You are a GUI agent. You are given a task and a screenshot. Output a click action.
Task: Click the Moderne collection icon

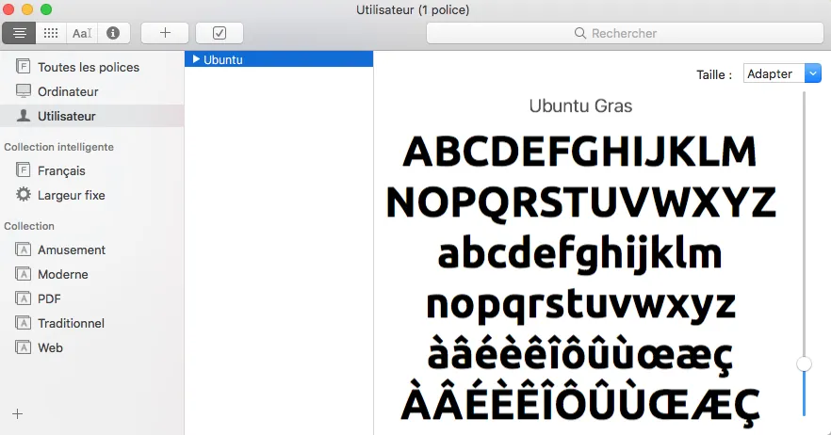coord(23,273)
